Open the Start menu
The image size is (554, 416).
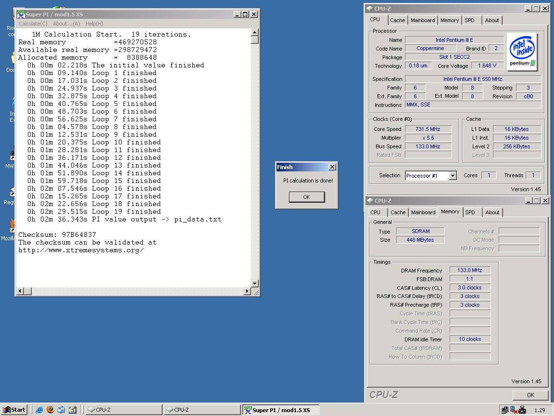point(14,410)
